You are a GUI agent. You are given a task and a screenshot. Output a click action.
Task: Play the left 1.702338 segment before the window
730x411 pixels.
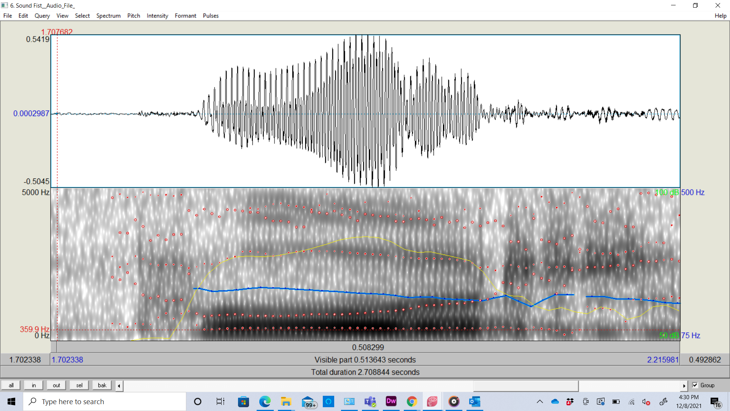[25, 360]
